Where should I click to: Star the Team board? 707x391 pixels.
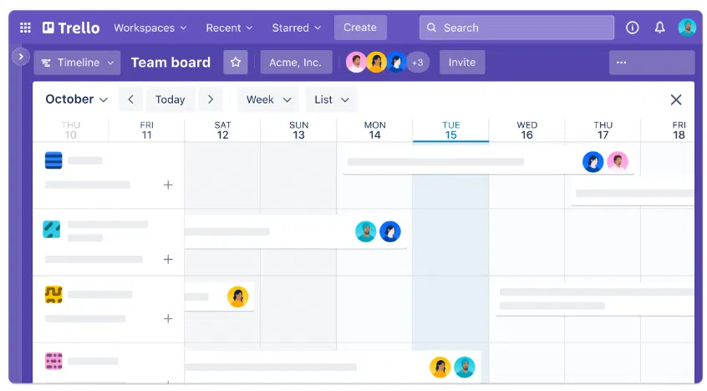click(x=236, y=63)
